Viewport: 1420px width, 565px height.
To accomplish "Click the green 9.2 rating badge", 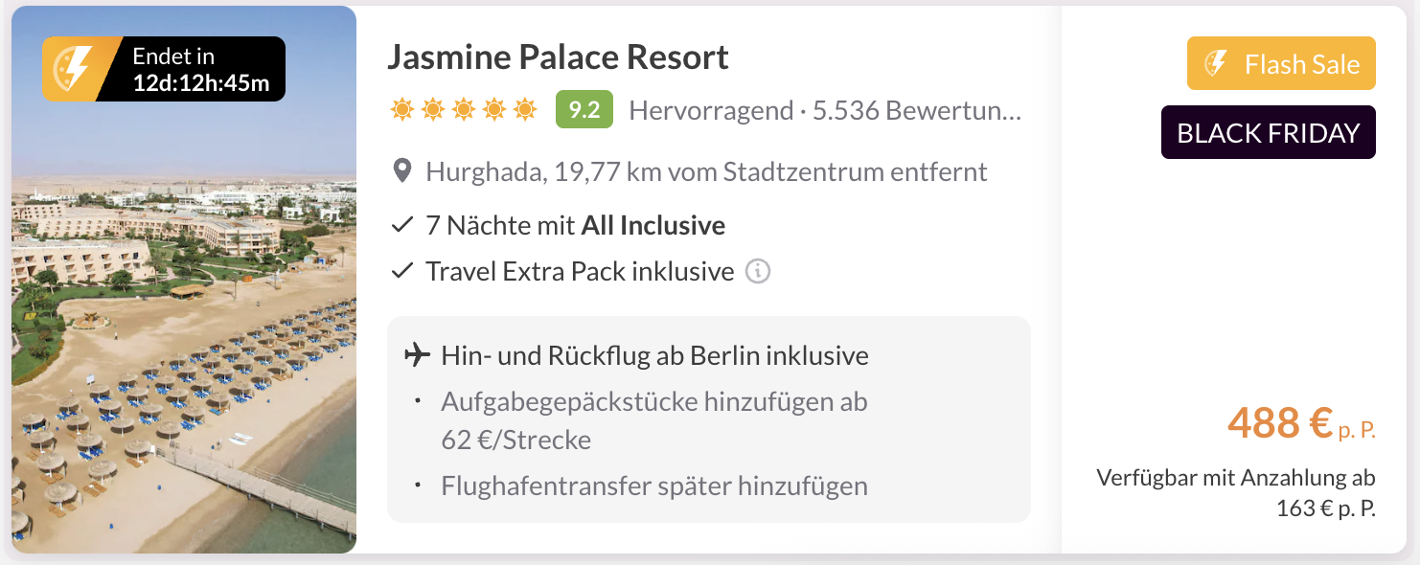I will [584, 110].
